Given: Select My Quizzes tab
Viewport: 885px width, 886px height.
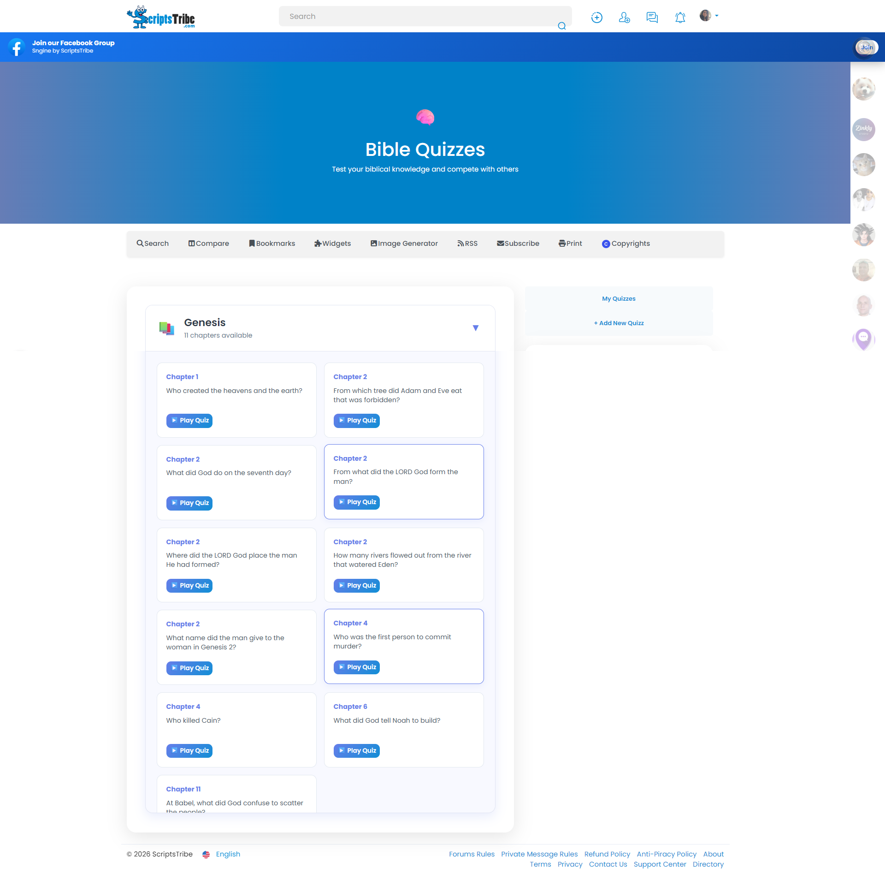Looking at the screenshot, I should tap(619, 298).
